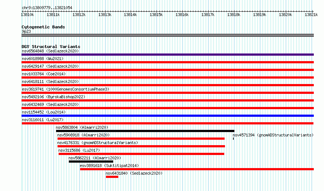
Task: Click the red nsv1033764 variant bar
Action: 167,77
